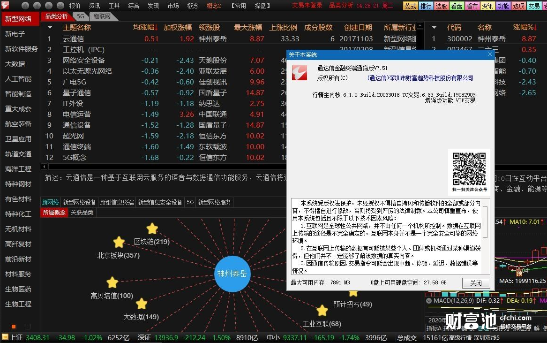Select the 关联品类 toggle tab
The width and height of the screenshot is (547, 343).
[82, 213]
